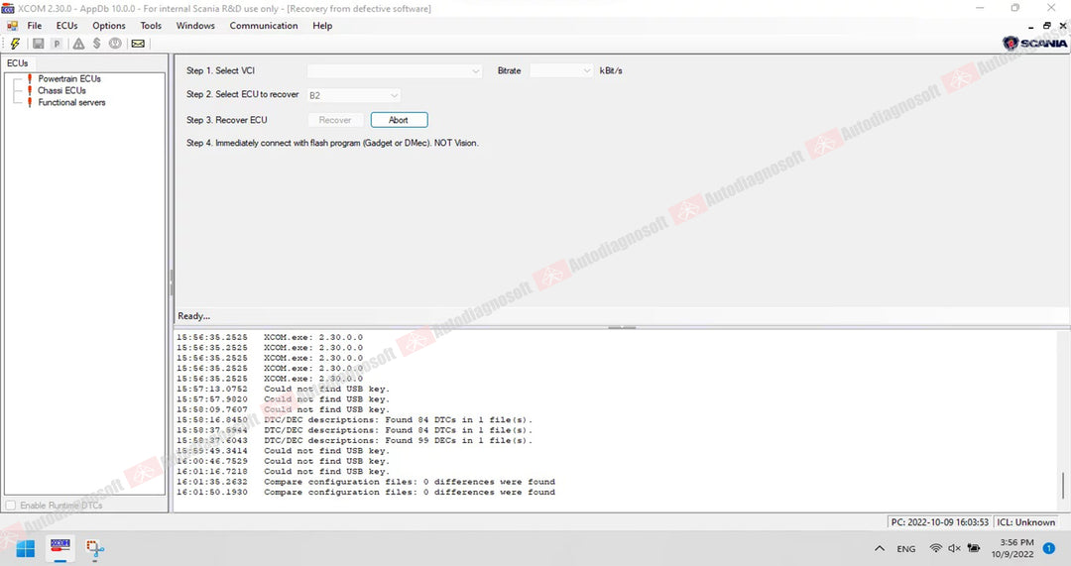Restore down the inner MDI window
The height and width of the screenshot is (566, 1071).
click(1047, 26)
